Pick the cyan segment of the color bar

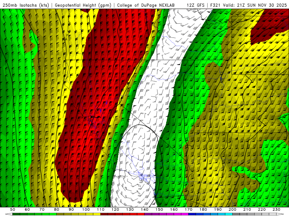point(229,214)
